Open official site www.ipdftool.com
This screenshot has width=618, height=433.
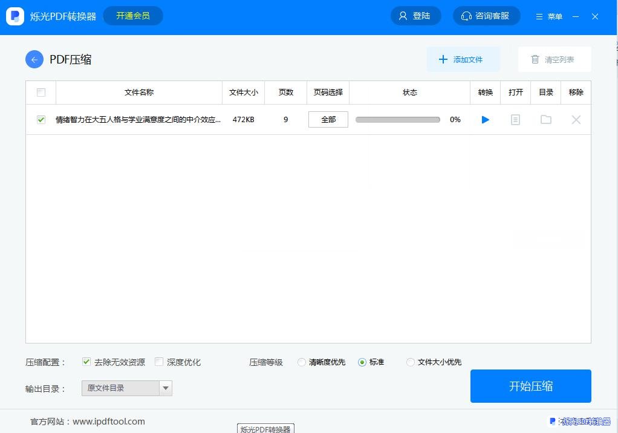click(108, 422)
